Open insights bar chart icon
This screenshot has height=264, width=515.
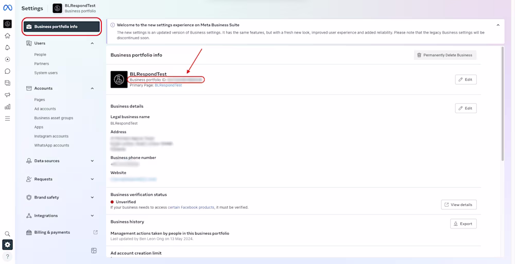click(7, 107)
